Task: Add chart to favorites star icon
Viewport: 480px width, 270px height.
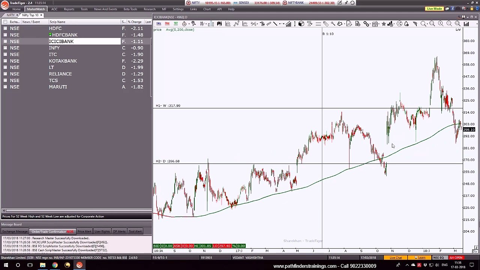Action: [x=384, y=24]
